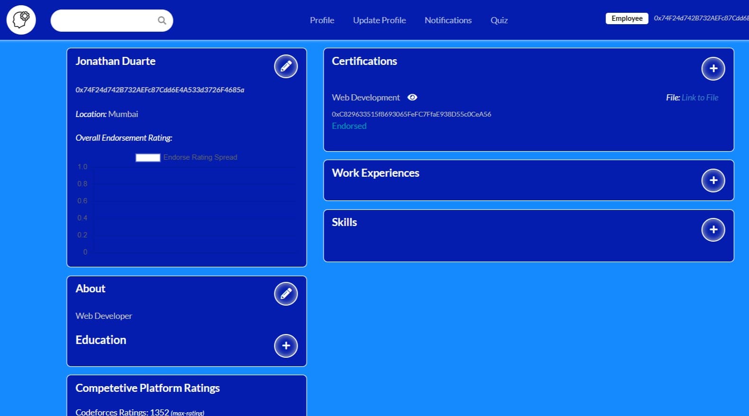Toggle visibility of Web Development certification
Image resolution: width=749 pixels, height=416 pixels.
point(413,97)
